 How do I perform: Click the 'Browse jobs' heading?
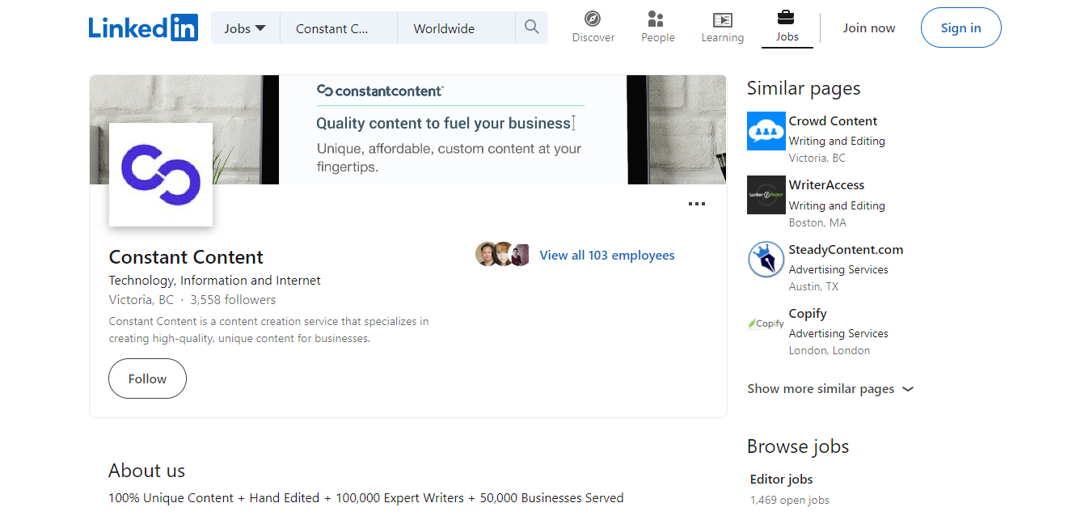[x=798, y=446]
